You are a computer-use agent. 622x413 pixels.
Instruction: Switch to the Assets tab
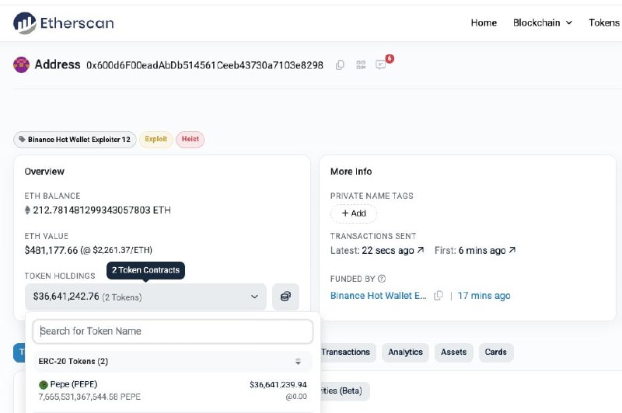[454, 352]
